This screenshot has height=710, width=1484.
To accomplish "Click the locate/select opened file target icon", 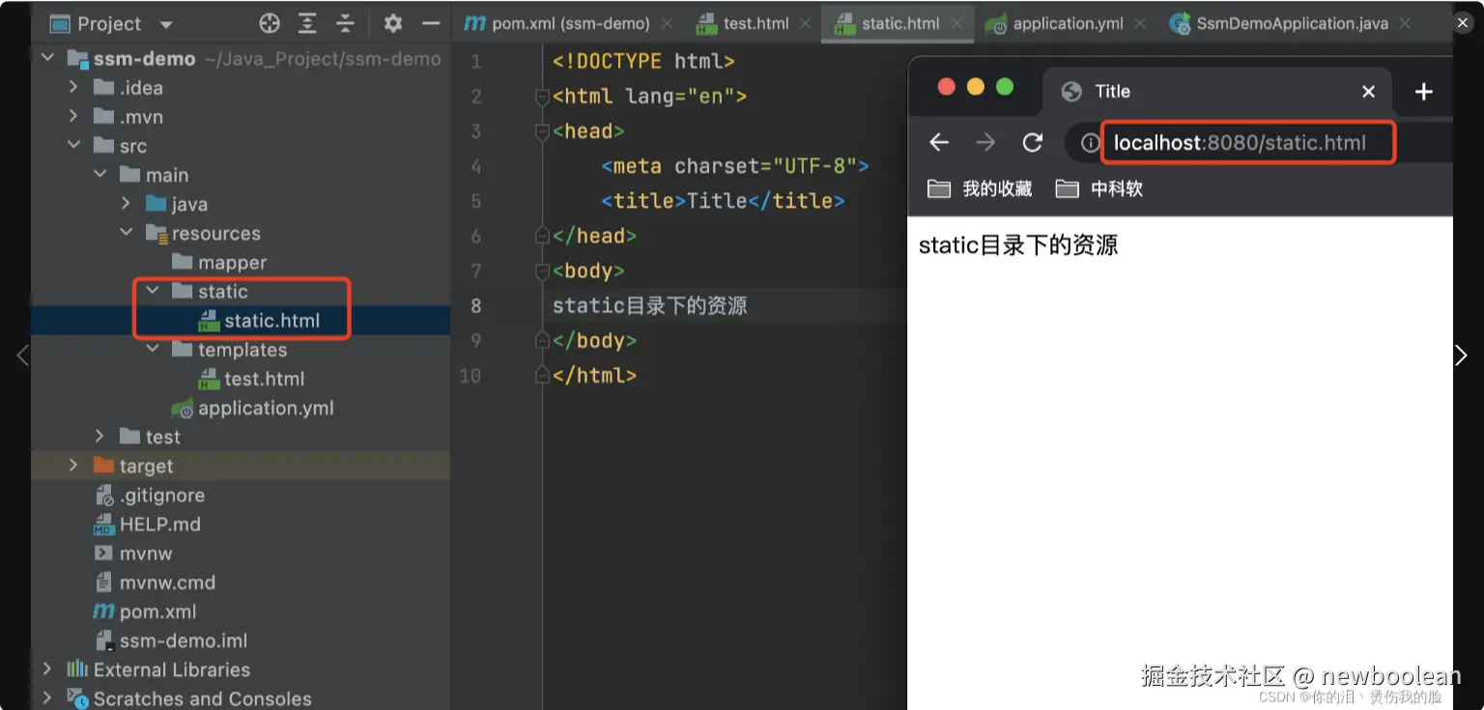I will (x=270, y=23).
